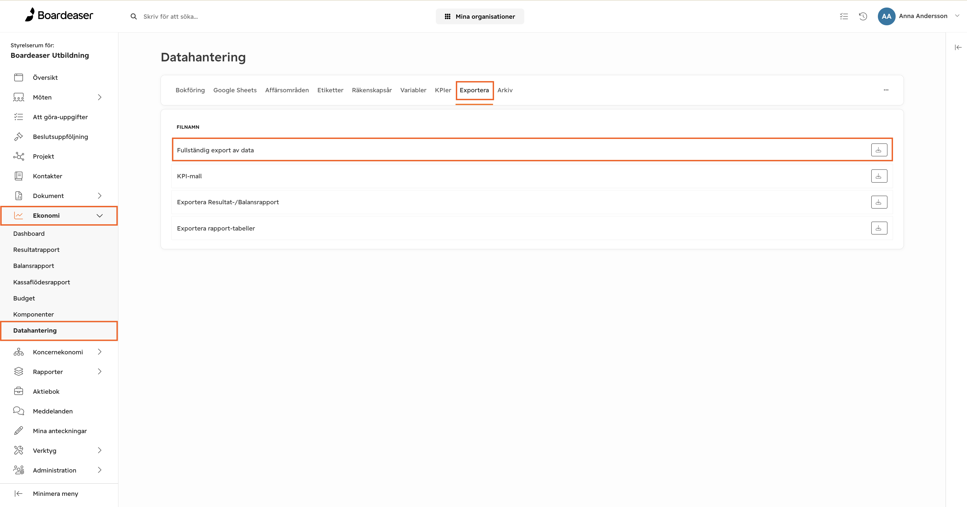The height and width of the screenshot is (507, 967).
Task: Click the Boardeaser logo
Action: [59, 15]
